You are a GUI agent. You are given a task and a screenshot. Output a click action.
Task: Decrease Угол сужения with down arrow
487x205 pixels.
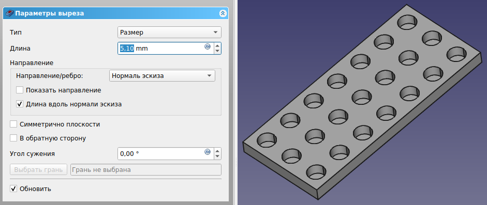pyautogui.click(x=217, y=156)
